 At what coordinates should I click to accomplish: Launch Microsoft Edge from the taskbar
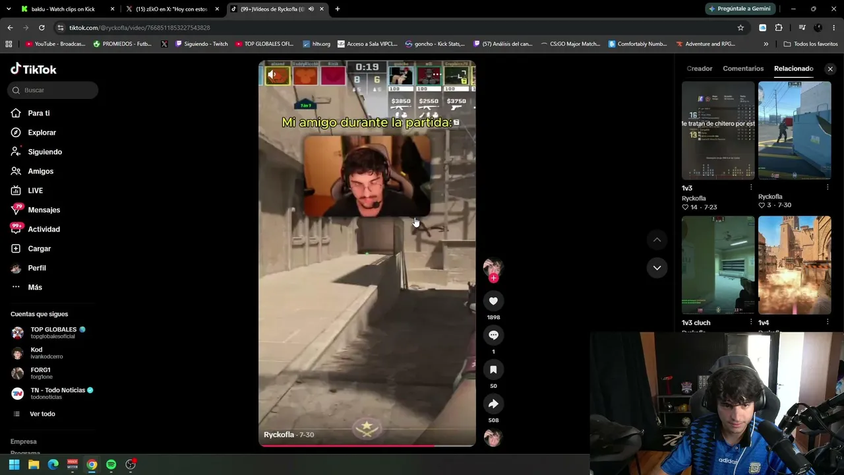[x=53, y=464]
